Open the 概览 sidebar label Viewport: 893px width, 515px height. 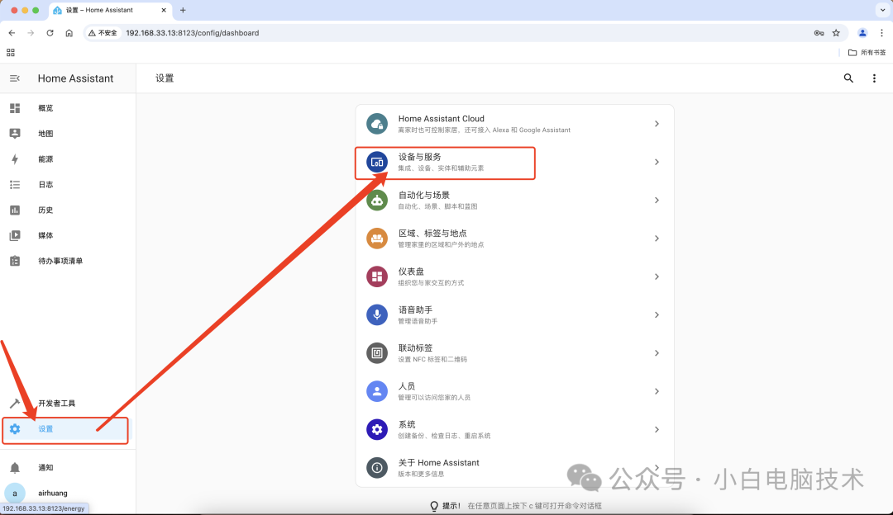(x=45, y=108)
